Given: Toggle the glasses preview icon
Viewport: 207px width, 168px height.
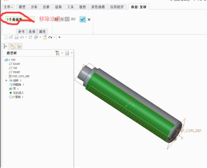Looking at the screenshot, I should coord(73,19).
